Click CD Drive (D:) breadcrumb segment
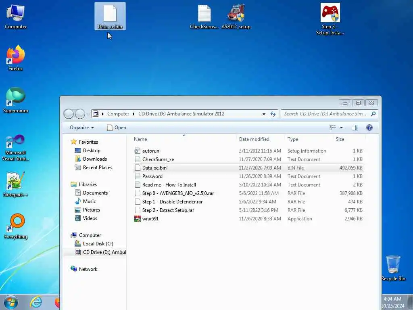Screen dimensions: 413x310 [x=181, y=114]
